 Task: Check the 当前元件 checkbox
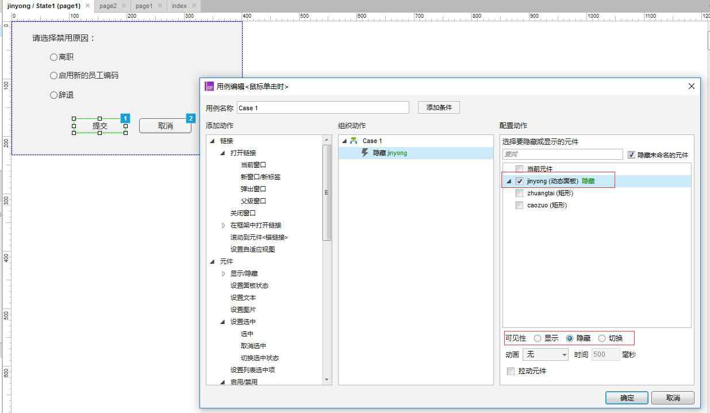[x=520, y=169]
